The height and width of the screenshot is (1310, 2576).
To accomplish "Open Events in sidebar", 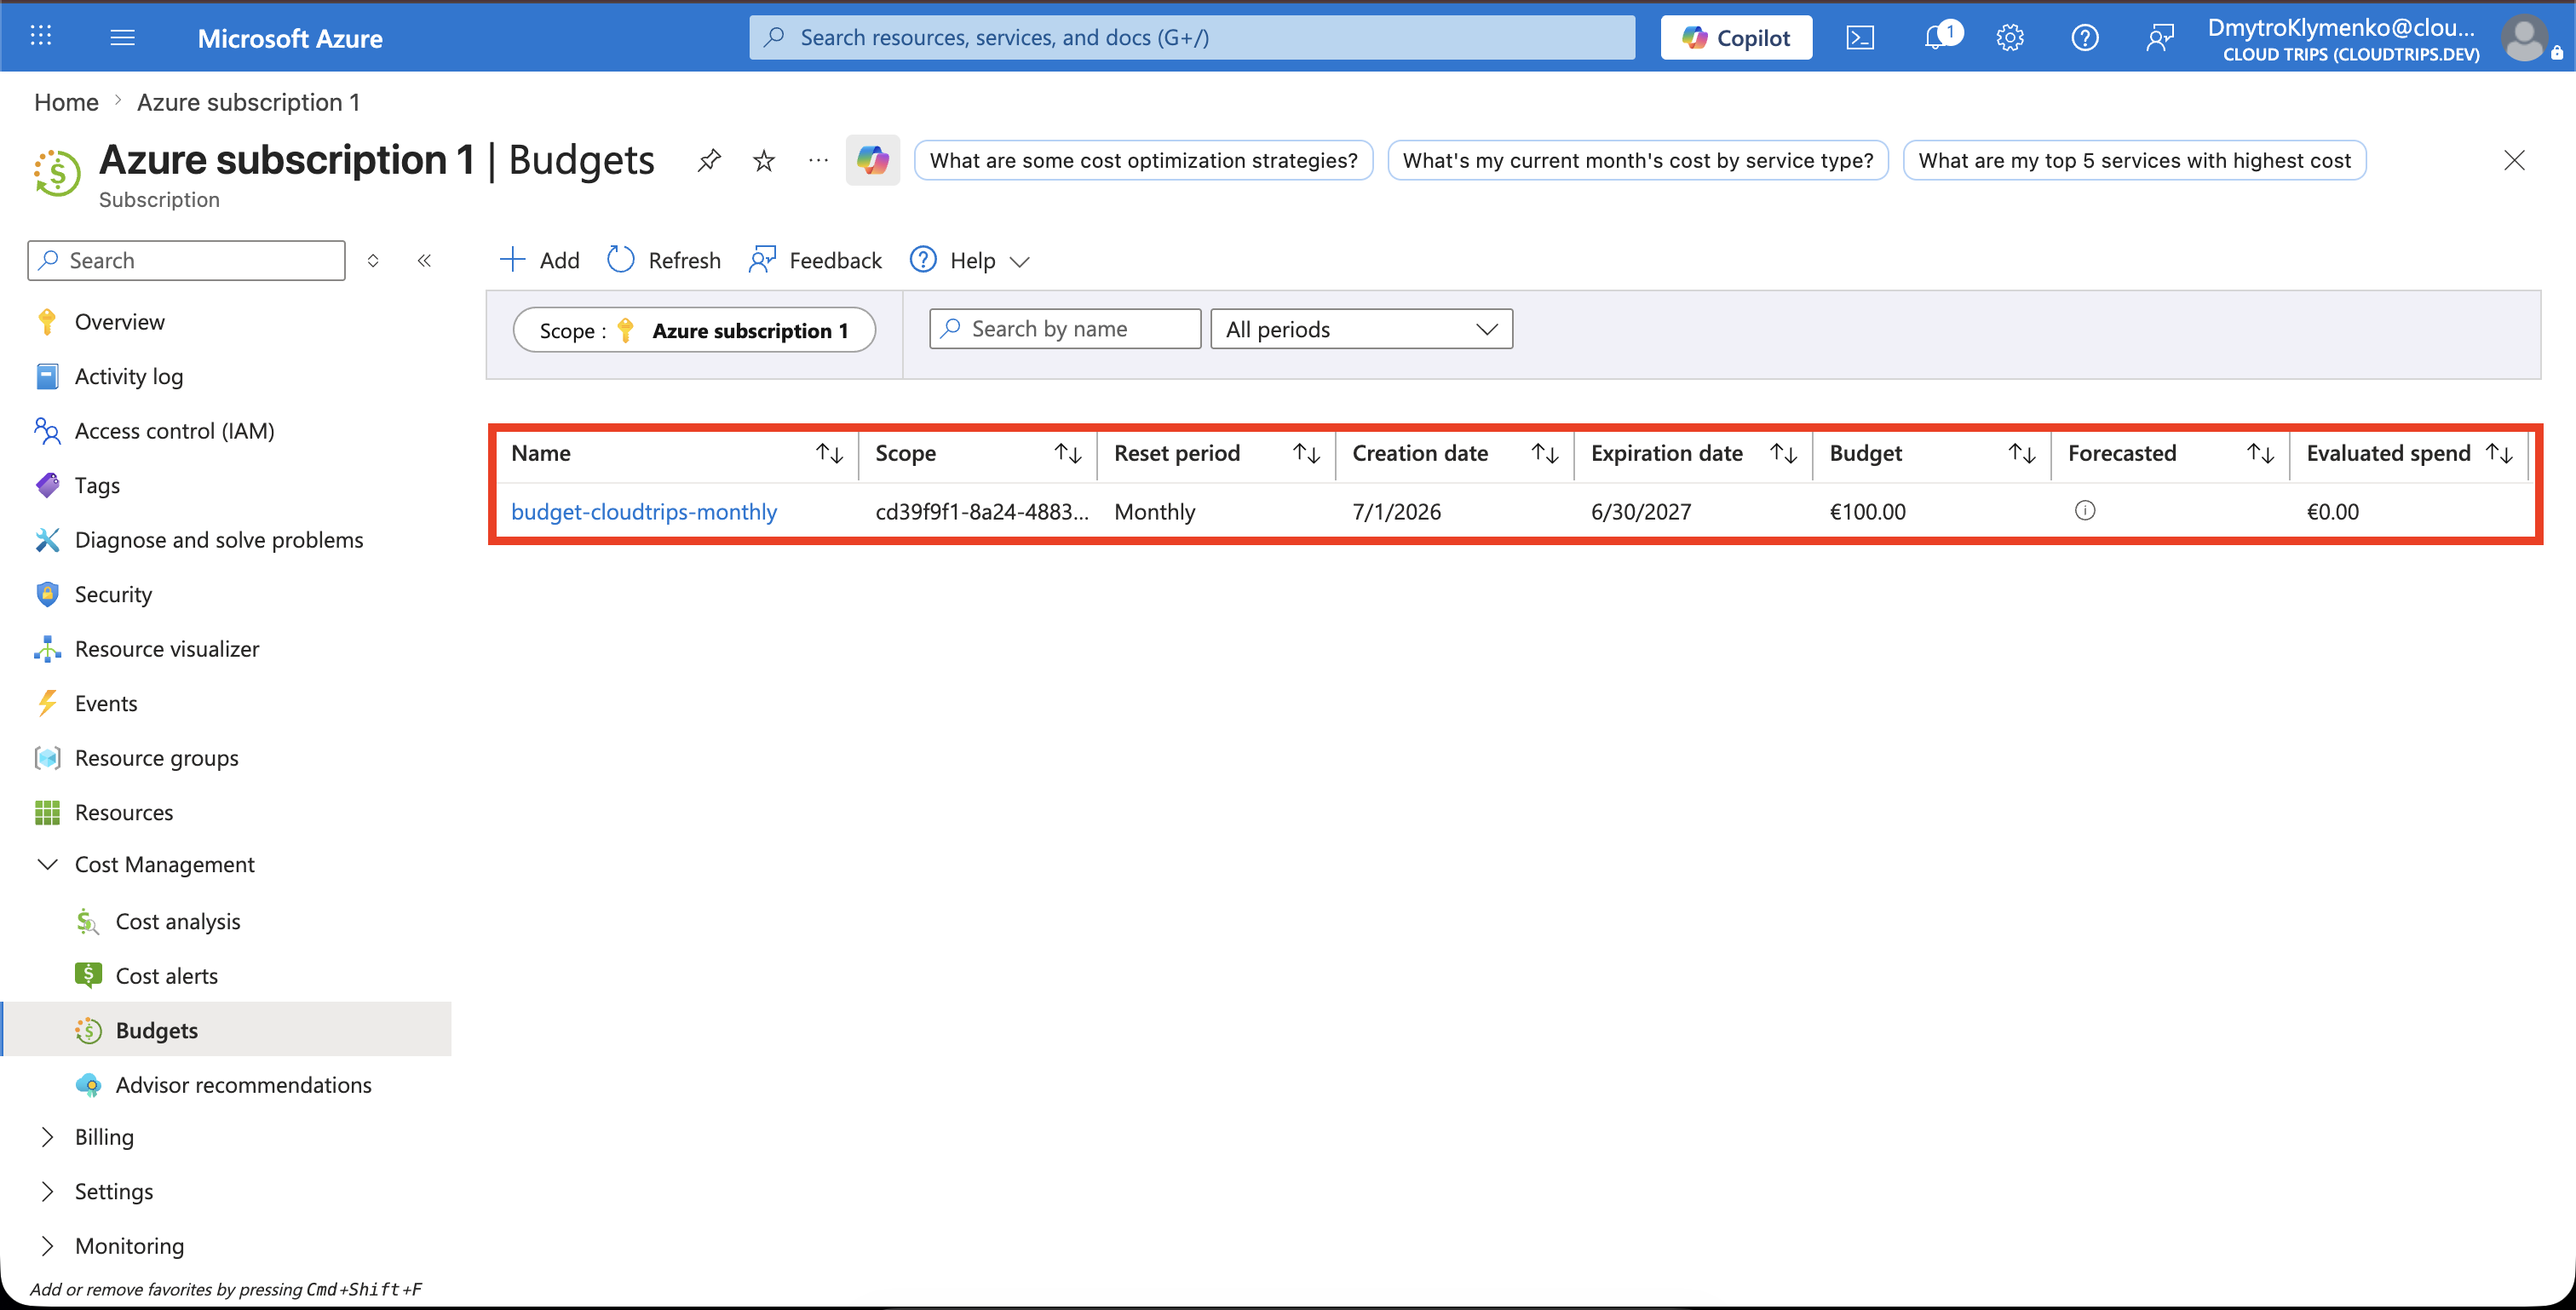I will click(106, 703).
